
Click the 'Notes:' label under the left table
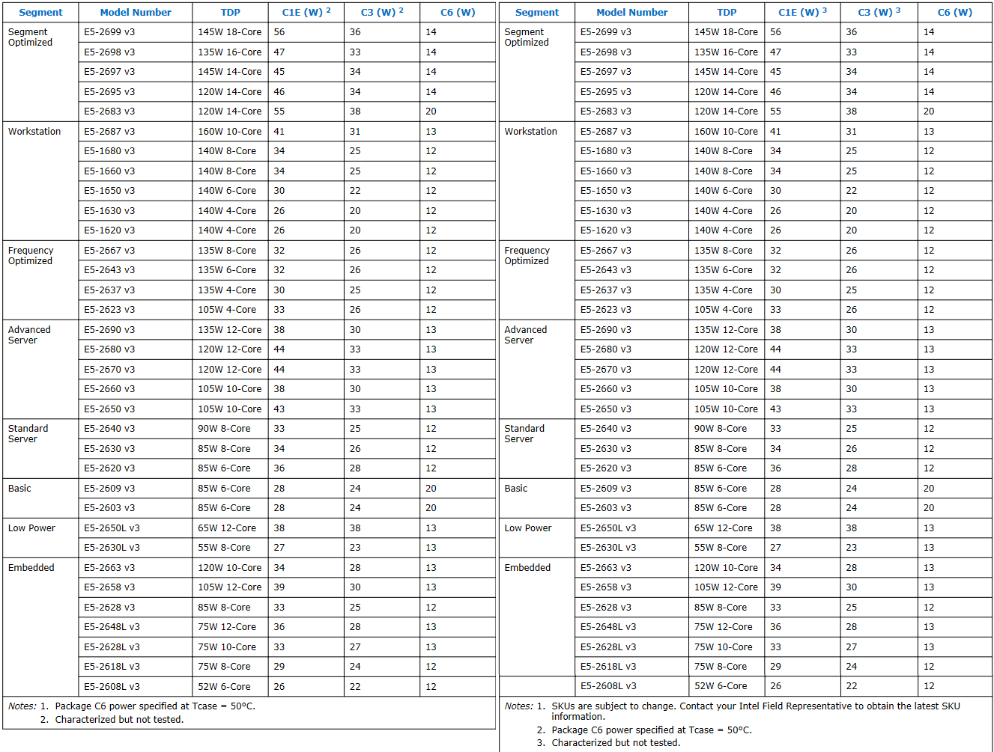pos(22,706)
